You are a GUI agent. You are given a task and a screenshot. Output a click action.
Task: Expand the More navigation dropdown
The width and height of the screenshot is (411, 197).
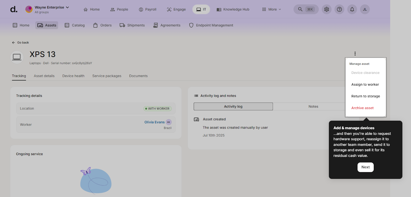click(272, 9)
